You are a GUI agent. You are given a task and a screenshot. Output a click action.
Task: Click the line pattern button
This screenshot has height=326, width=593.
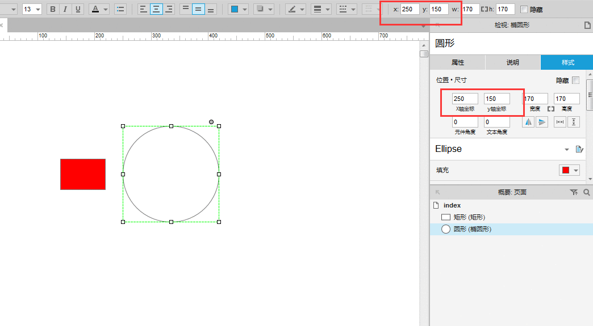click(343, 9)
